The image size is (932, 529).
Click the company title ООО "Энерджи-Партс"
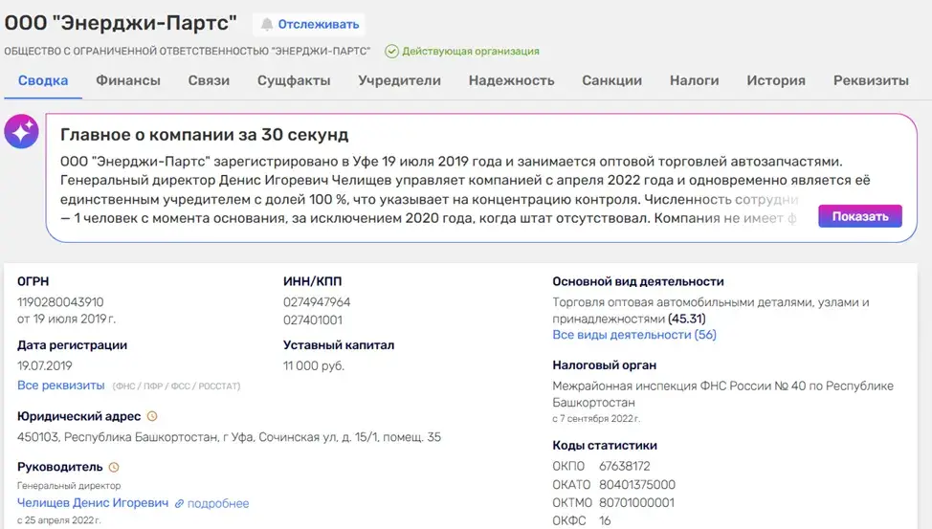click(x=121, y=23)
